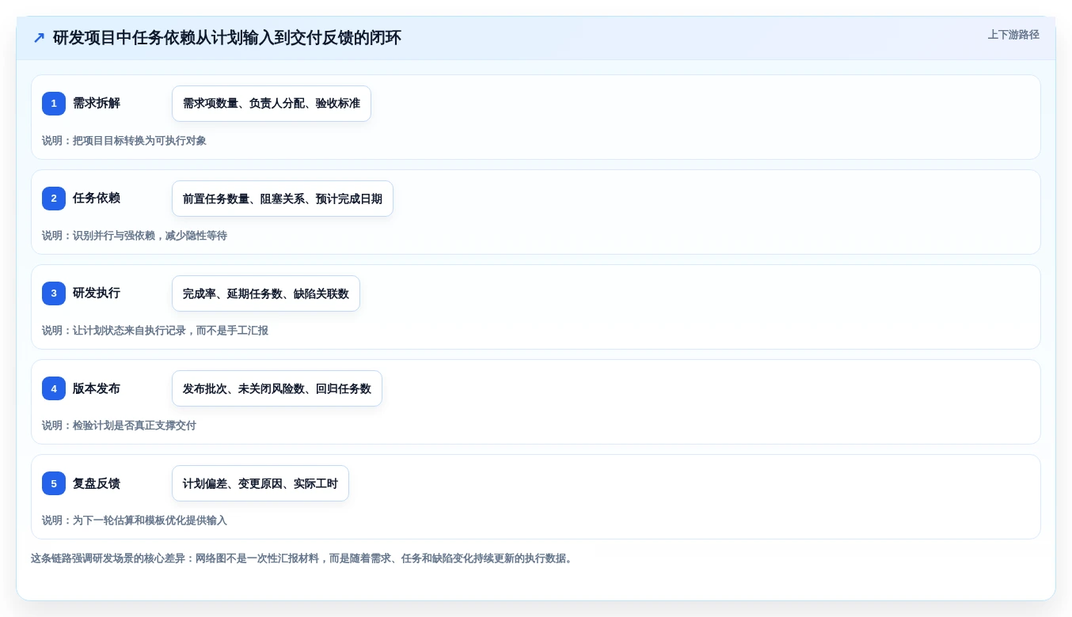Click the 复盘反馈 step title

[97, 483]
